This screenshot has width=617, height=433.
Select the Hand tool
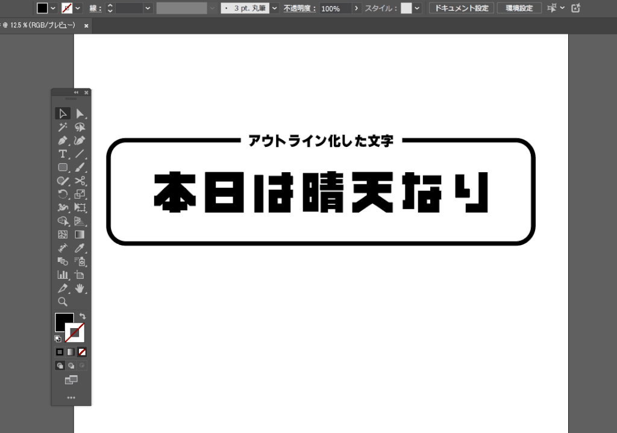coord(80,288)
